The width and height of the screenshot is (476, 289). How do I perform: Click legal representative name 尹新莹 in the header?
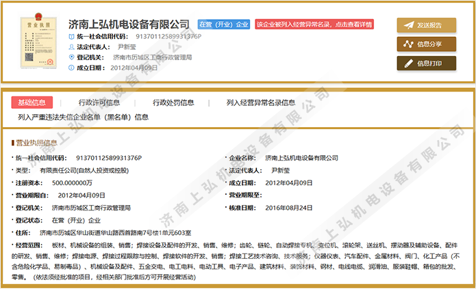coord(127,47)
